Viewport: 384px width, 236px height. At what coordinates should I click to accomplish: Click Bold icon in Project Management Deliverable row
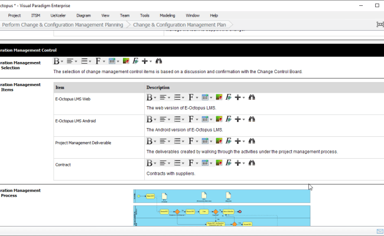(x=149, y=141)
